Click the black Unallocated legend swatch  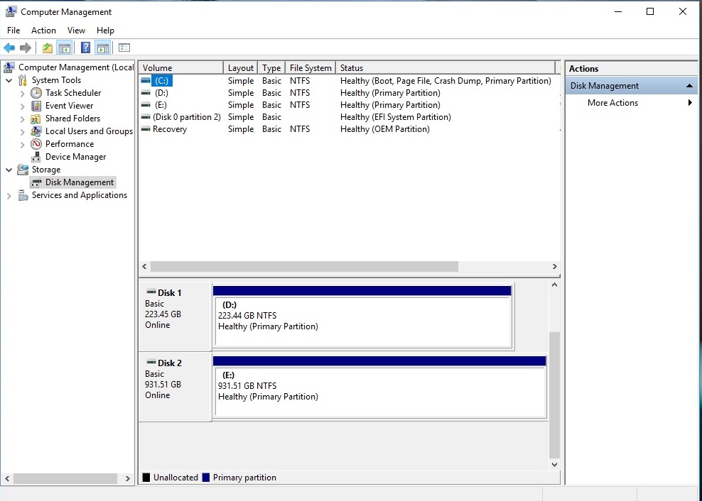click(146, 478)
